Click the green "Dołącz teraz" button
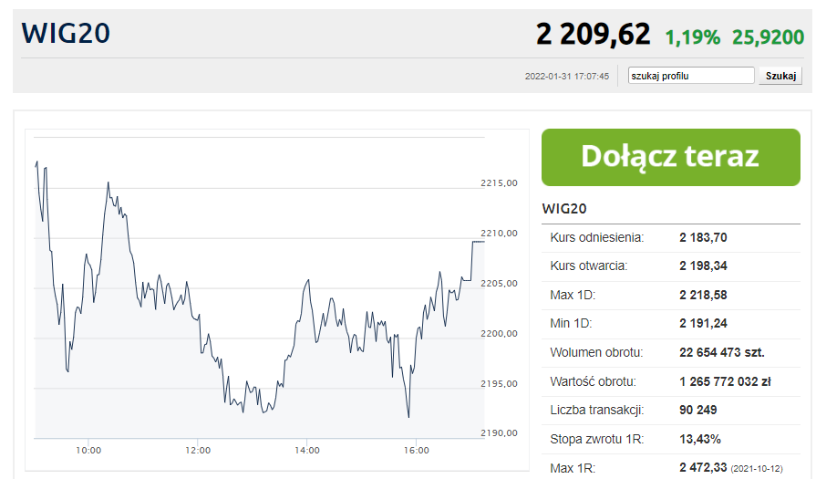Image resolution: width=816 pixels, height=479 pixels. [x=670, y=157]
